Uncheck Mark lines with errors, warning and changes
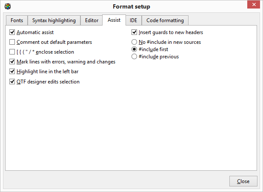This screenshot has height=192, width=263. coord(12,62)
